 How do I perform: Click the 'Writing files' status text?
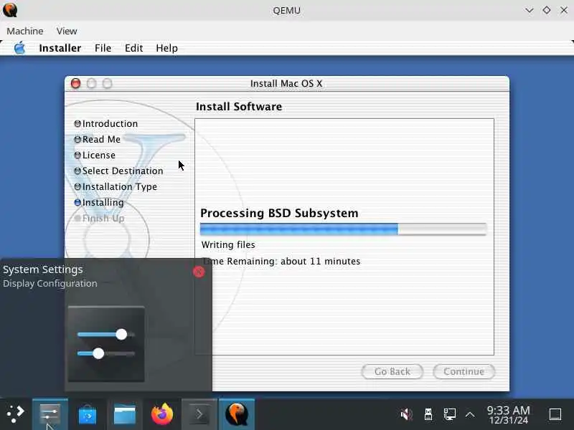(x=228, y=244)
